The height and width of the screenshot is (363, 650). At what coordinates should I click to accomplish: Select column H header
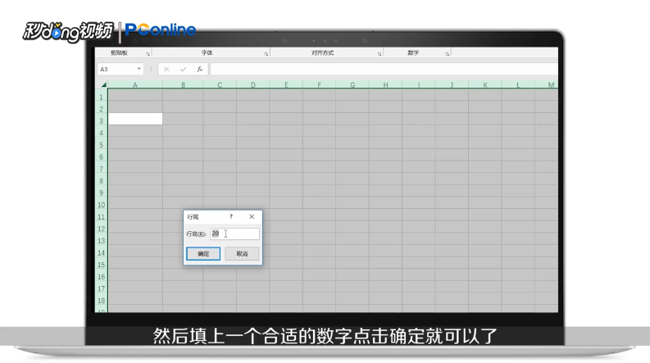point(385,85)
